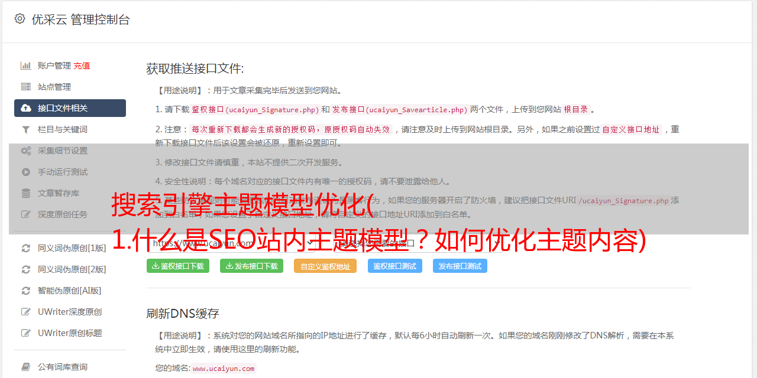Open the 账户管理 menu item

[x=54, y=66]
